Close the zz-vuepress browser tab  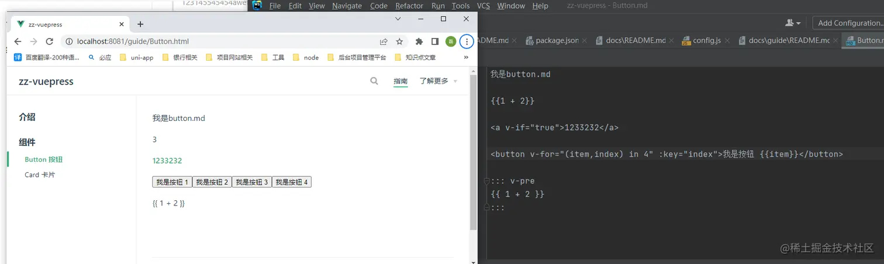point(122,24)
